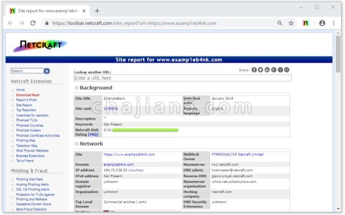
Task: Open Phishing Site Feed link
Action: click(x=29, y=179)
